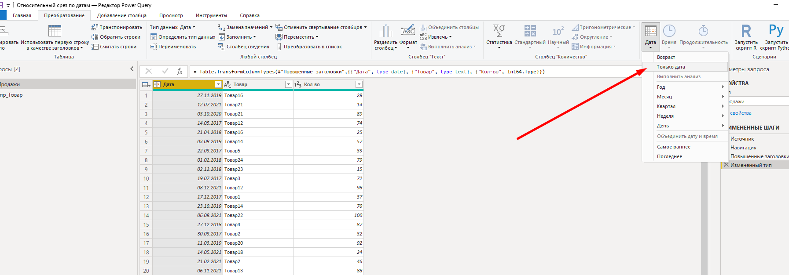The width and height of the screenshot is (789, 275).
Task: Open the Кол-во column filter dropdown
Action: tap(359, 84)
